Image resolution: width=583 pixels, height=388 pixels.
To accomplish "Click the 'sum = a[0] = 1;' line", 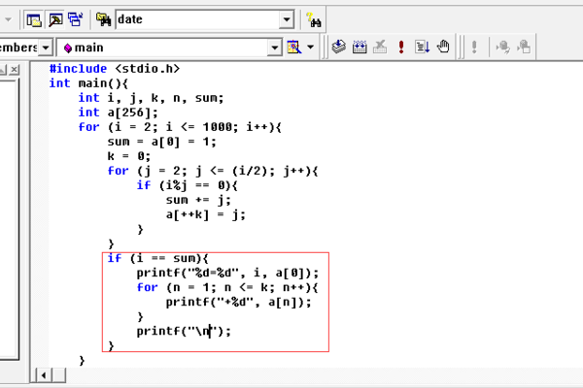I will pos(161,142).
